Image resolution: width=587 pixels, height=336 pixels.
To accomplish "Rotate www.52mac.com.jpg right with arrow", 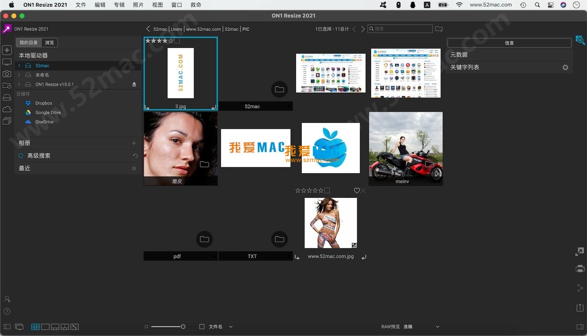I will [364, 257].
